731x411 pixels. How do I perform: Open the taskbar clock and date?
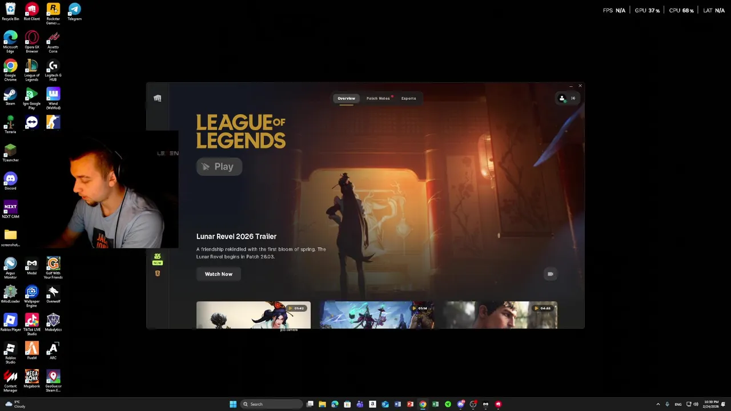click(712, 404)
